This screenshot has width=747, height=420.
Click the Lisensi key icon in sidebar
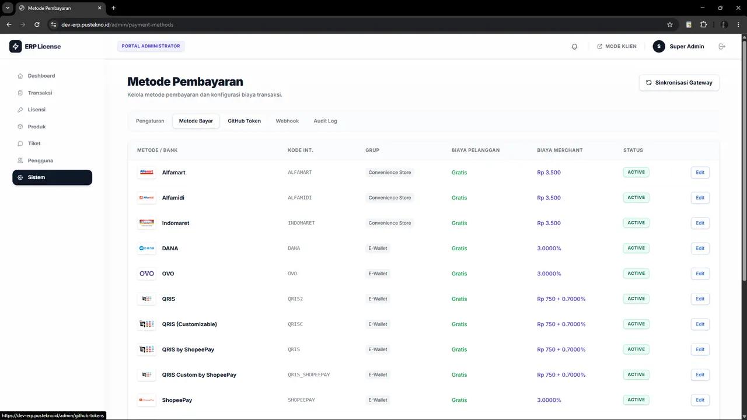click(20, 110)
